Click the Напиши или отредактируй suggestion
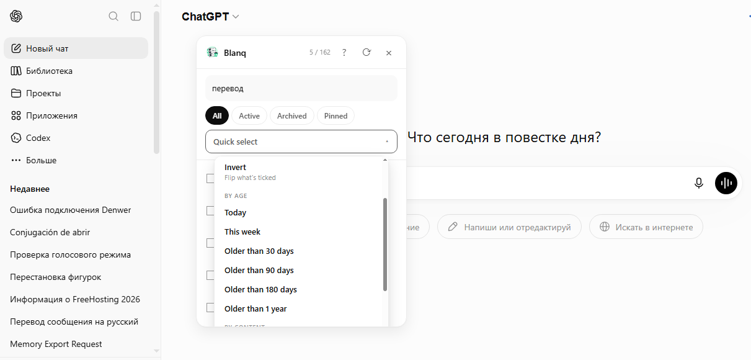This screenshot has height=360, width=751. pyautogui.click(x=509, y=227)
